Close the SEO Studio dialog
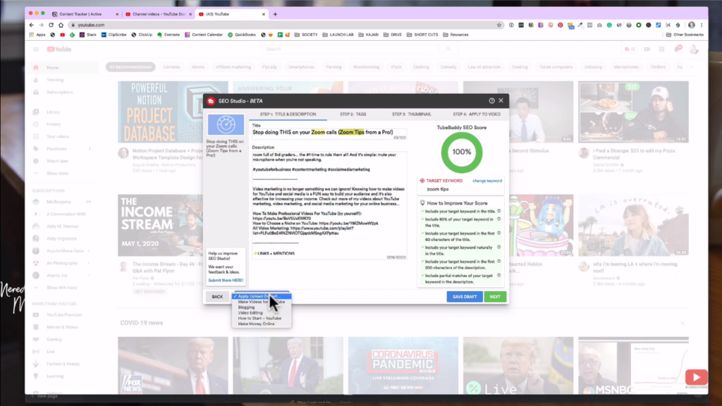Viewport: 722px width, 406px height. click(501, 100)
